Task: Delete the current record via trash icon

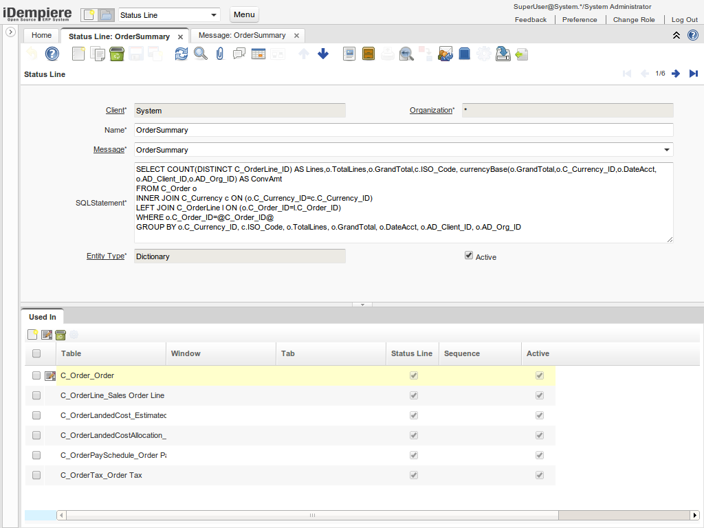Action: (x=115, y=54)
